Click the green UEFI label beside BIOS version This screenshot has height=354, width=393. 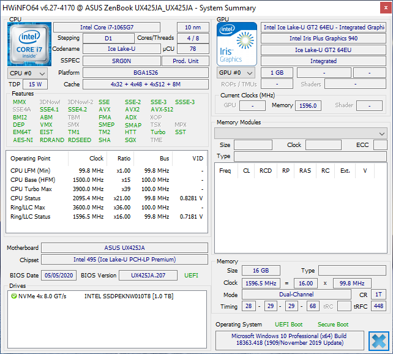click(191, 275)
